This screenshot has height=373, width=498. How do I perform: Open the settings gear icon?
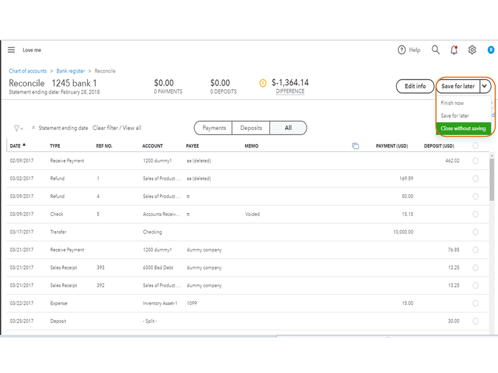472,50
